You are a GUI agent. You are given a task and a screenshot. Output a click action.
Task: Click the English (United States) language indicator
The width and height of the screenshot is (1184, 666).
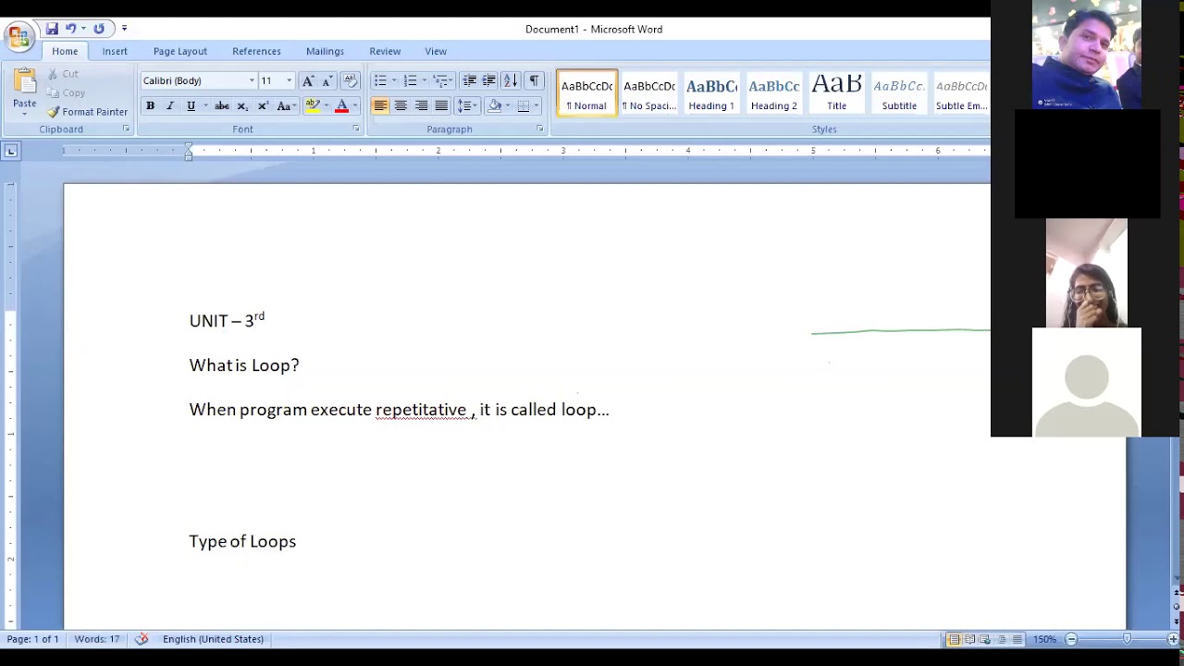coord(213,639)
